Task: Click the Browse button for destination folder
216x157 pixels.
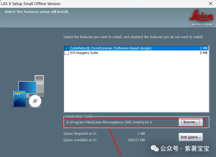Action: coord(190,122)
